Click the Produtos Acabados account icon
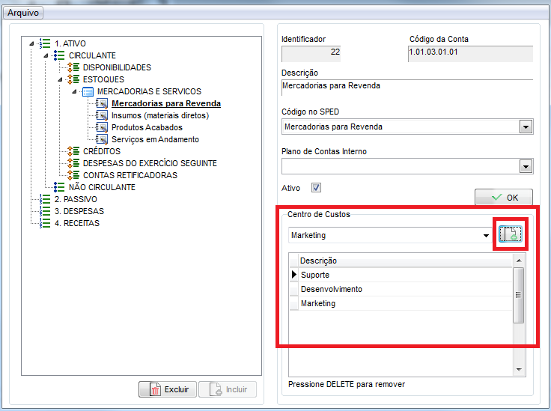 click(103, 127)
